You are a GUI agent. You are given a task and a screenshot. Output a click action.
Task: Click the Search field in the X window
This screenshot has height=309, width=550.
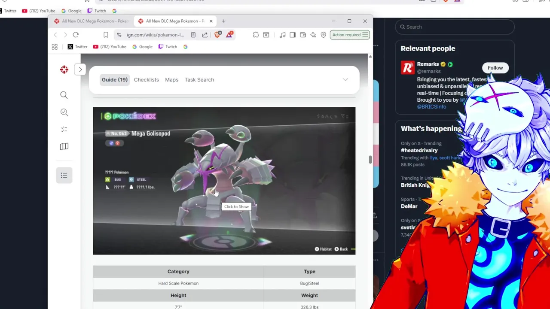coord(455,27)
